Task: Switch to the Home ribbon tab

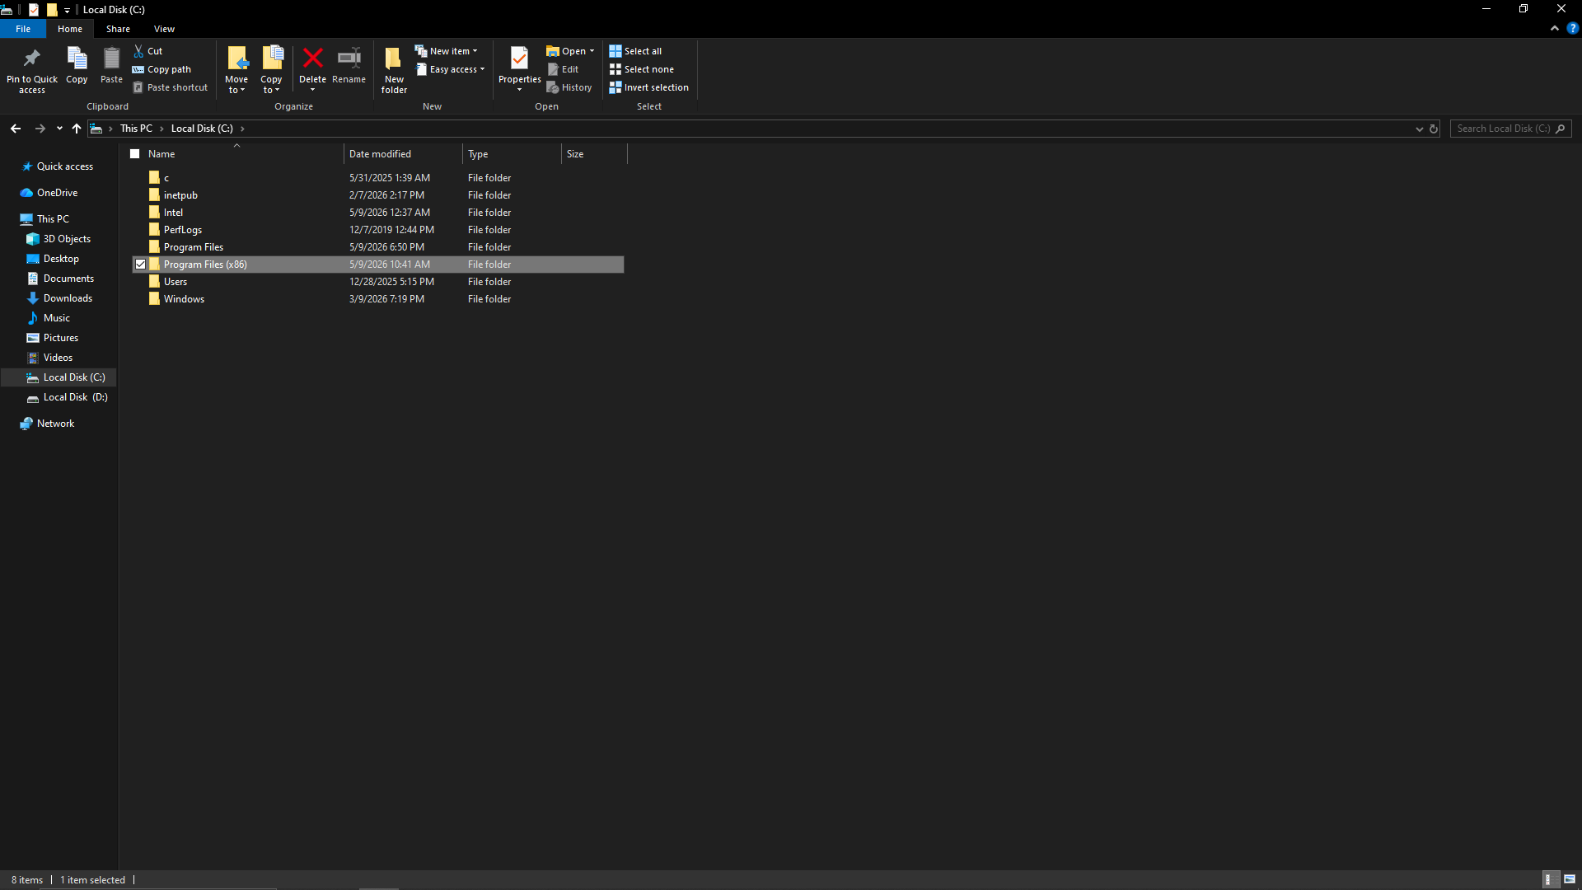Action: pos(70,29)
